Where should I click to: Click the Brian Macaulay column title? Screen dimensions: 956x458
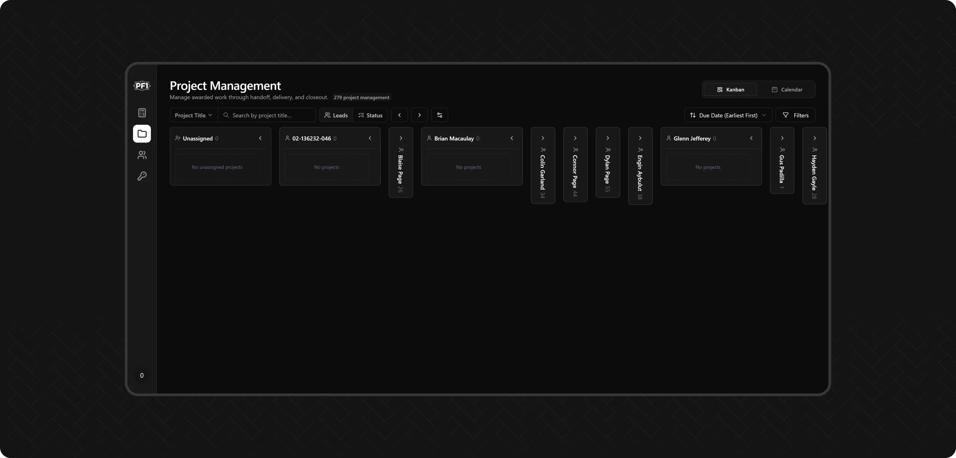454,139
